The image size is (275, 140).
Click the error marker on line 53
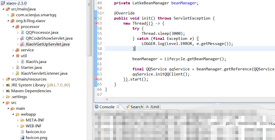(x=96, y=23)
